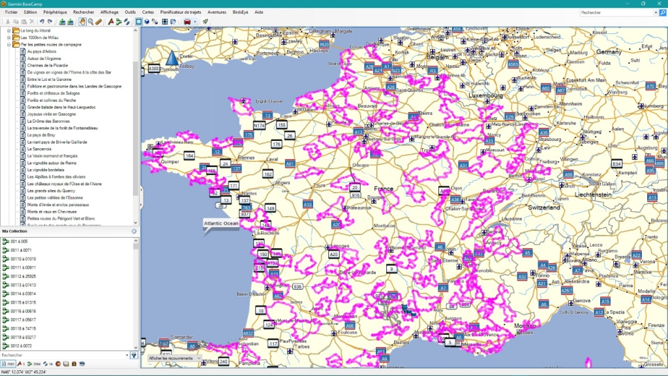
Task: Select the Zoom magnifier tool
Action: coord(90,22)
